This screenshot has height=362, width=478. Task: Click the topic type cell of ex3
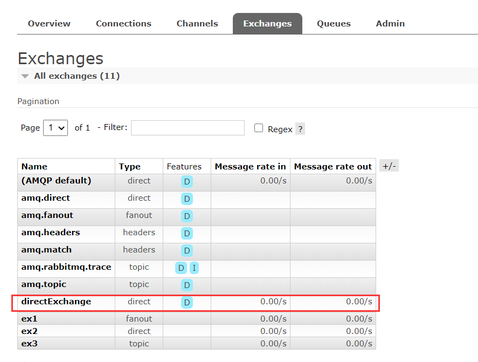click(x=139, y=344)
